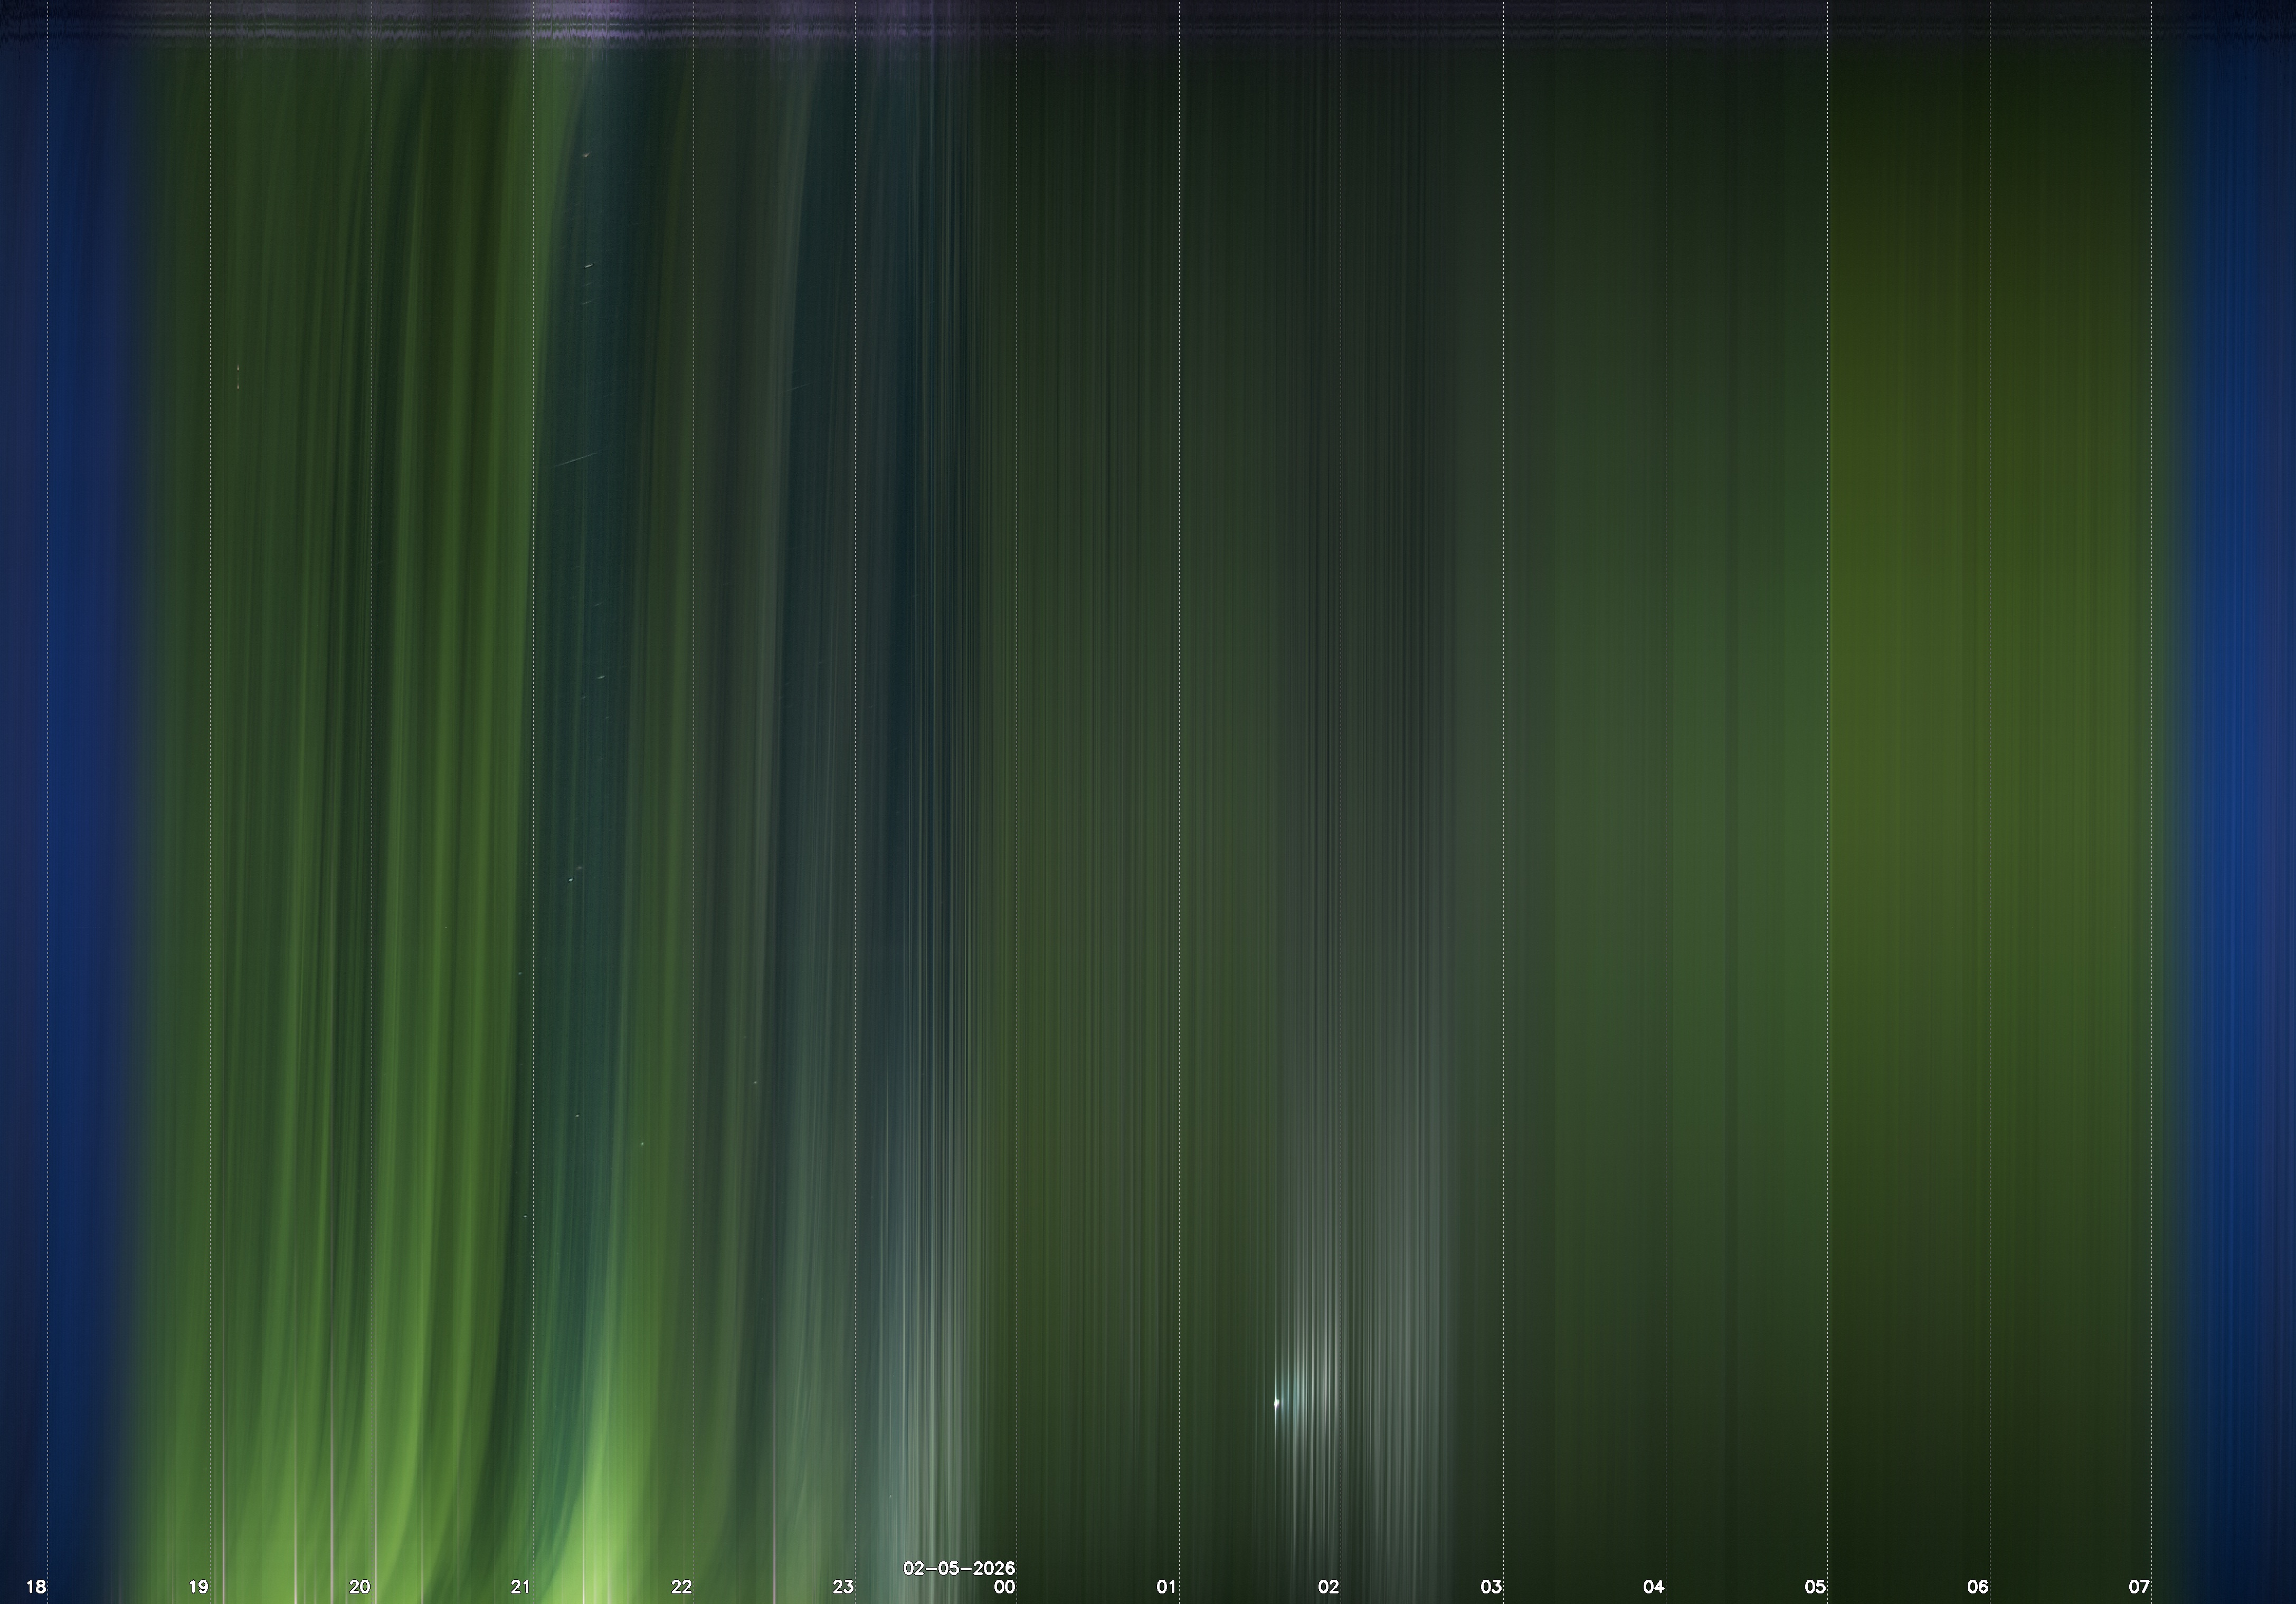The image size is (2296, 1604).
Task: Click the 00 midnight label
Action: click(x=1004, y=1586)
